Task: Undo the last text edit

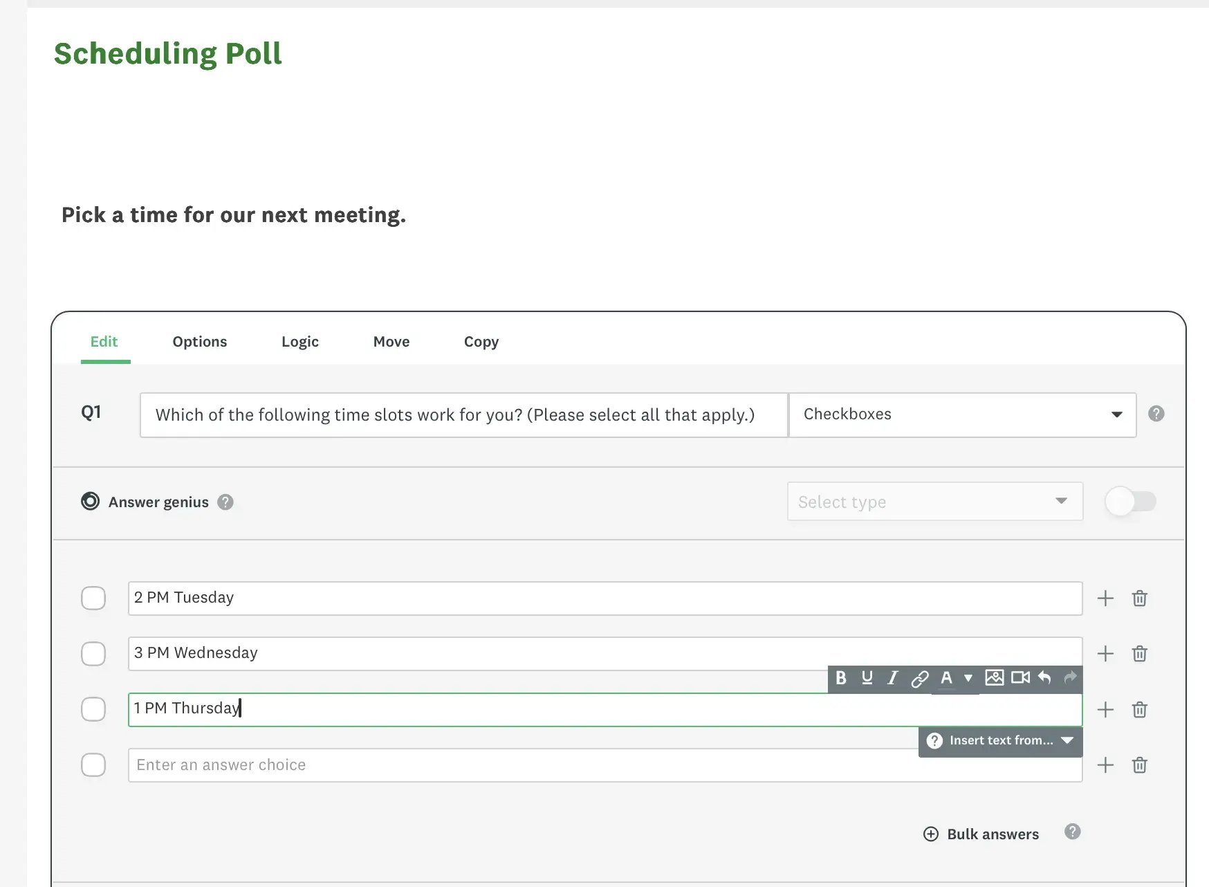Action: pyautogui.click(x=1044, y=679)
